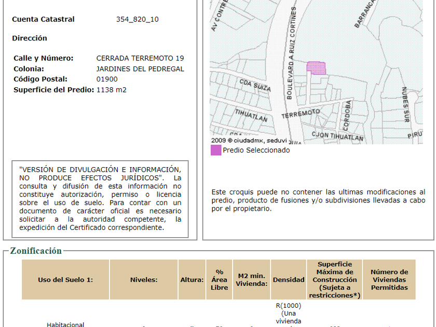Viewport: 436px width, 327px height.
Task: Click the address CERRADA TERREMOTO 19
Action: [140, 58]
